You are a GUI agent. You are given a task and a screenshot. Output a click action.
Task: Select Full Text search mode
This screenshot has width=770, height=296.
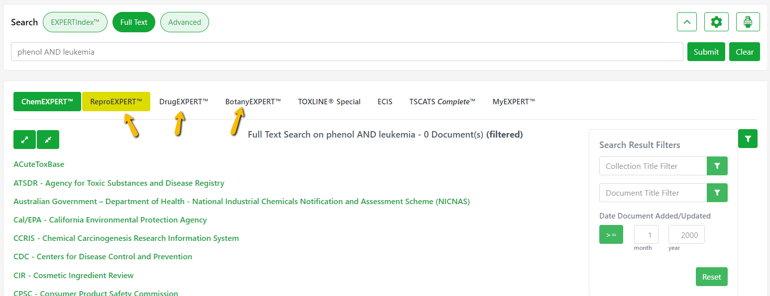click(x=134, y=22)
